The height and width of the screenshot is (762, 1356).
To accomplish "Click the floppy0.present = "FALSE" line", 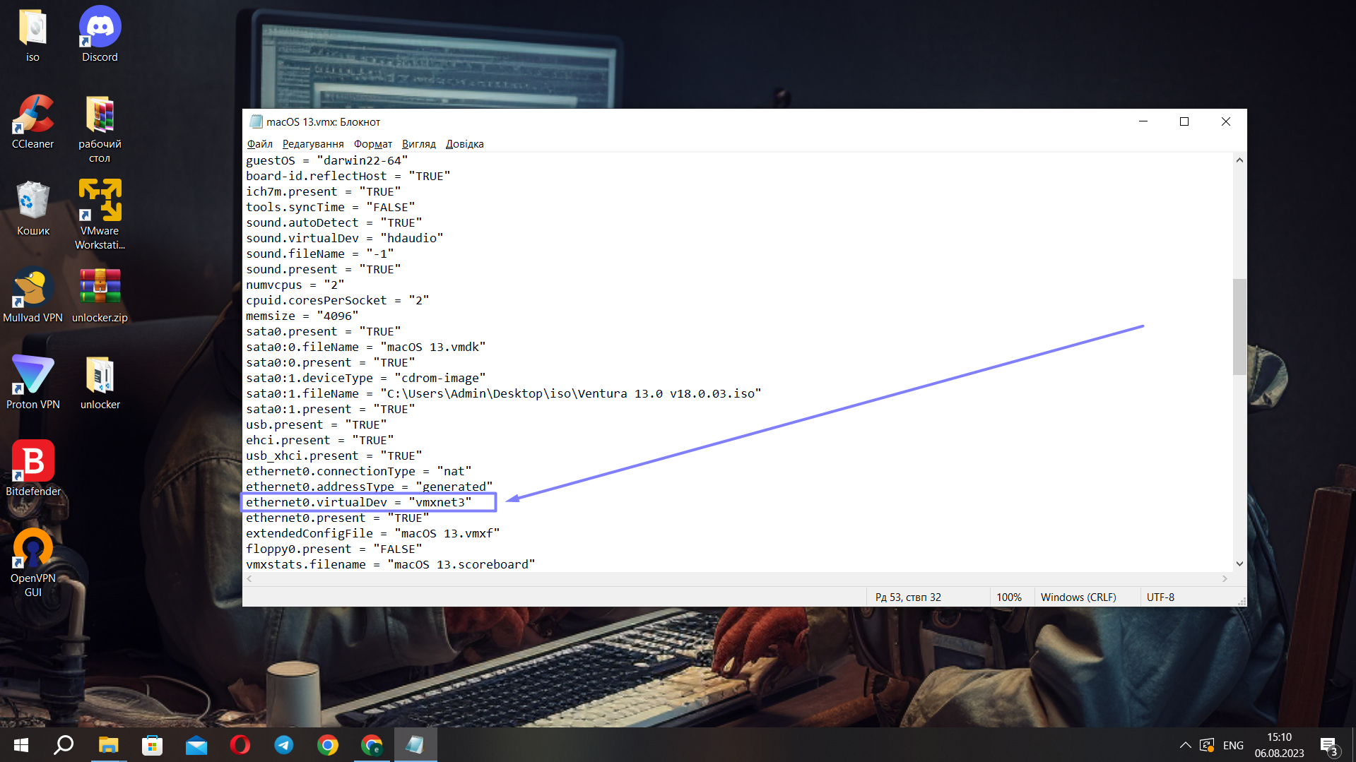I will click(334, 549).
